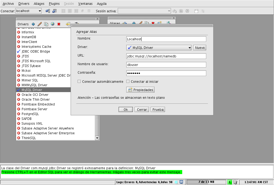274x185 pixels.
Task: Enable Conectar automáticamente checkbox
Action: click(x=79, y=81)
